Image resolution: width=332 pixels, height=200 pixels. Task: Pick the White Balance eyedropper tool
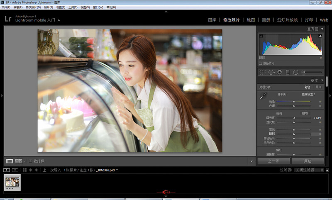click(263, 96)
